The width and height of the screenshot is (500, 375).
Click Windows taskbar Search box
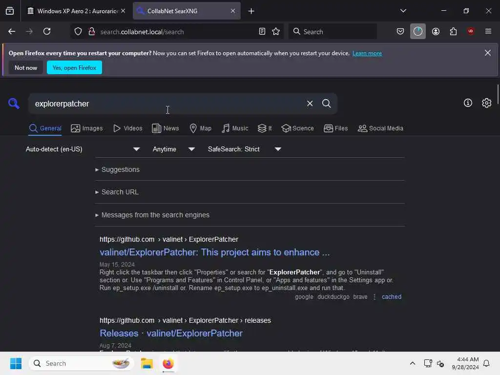click(82, 363)
